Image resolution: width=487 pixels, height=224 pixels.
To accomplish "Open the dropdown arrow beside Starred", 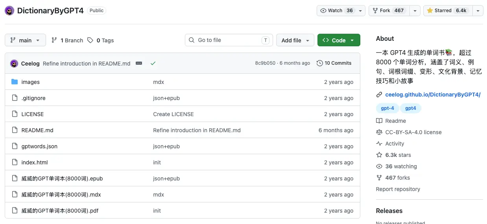I will point(478,11).
